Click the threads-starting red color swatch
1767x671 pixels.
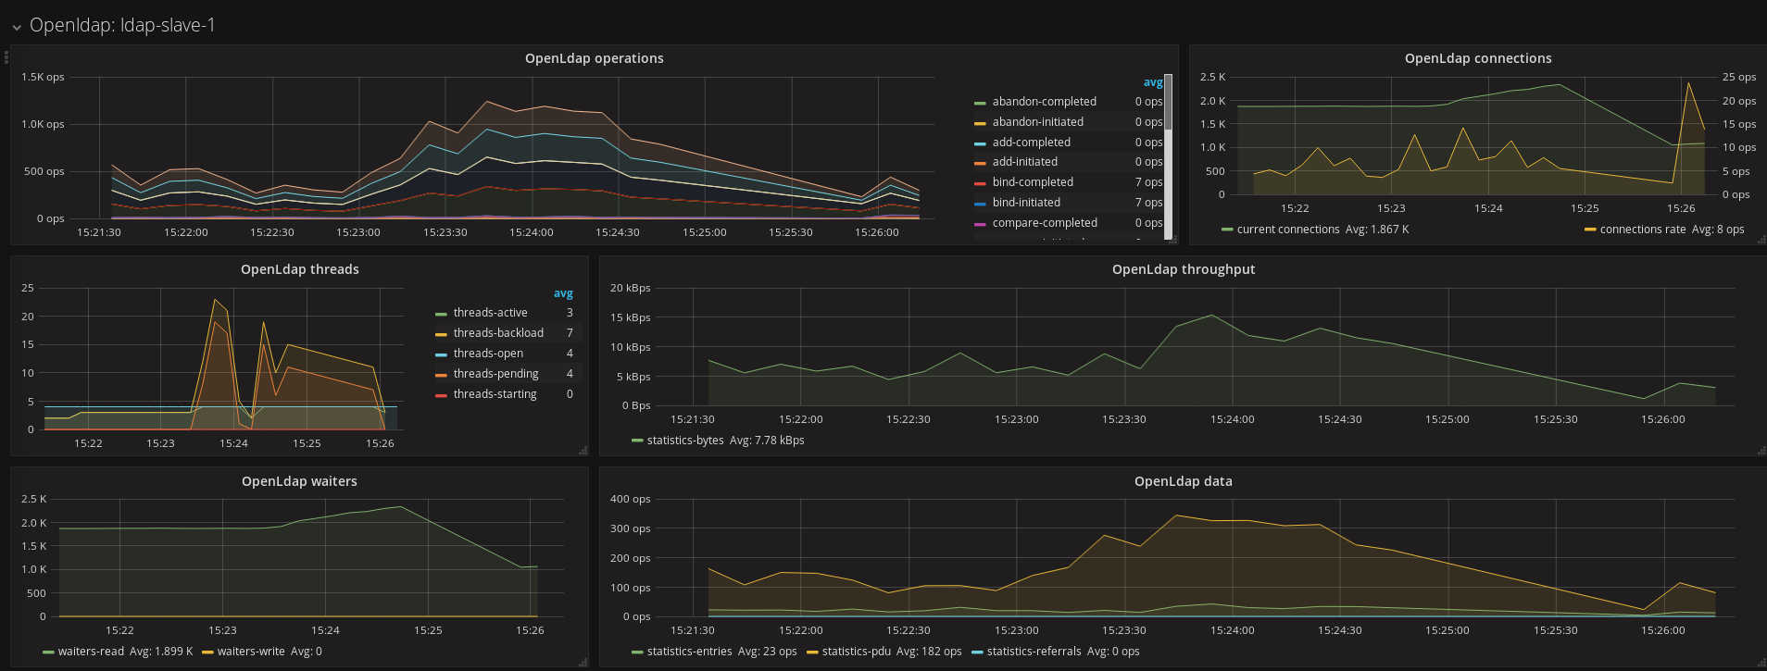[x=441, y=395]
